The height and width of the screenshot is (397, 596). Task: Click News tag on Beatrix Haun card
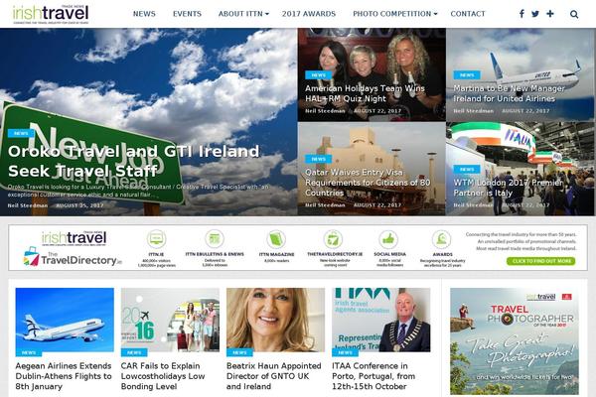click(x=239, y=352)
